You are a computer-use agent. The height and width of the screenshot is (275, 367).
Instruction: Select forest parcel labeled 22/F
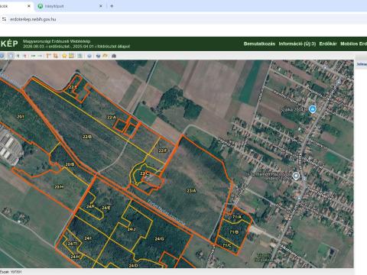(163, 150)
